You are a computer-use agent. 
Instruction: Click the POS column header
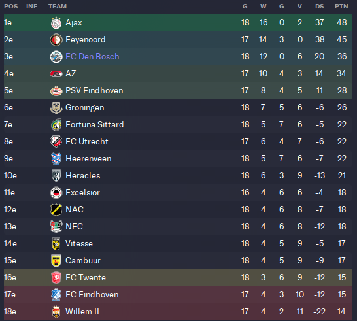[11, 7]
